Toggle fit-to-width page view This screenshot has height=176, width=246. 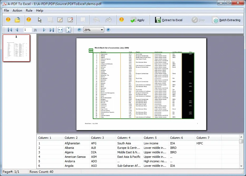click(x=60, y=30)
